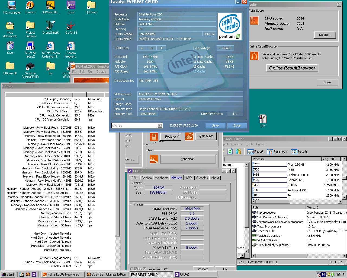347x278 pixels.
Task: Switch to EVEREST Ultimate Edition in taskbar
Action: pyautogui.click(x=107, y=274)
